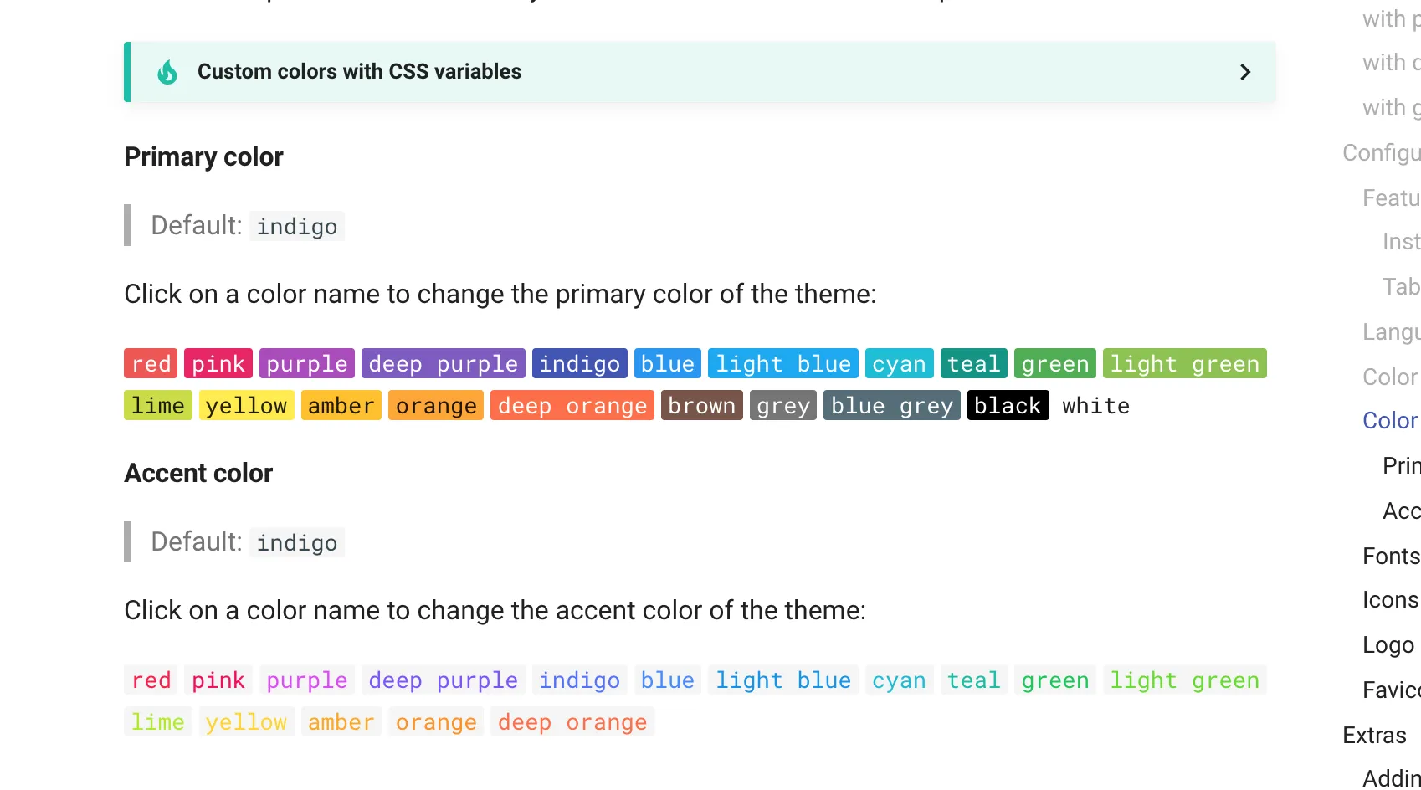This screenshot has width=1421, height=790.
Task: Select brown primary color swatch
Action: (701, 406)
